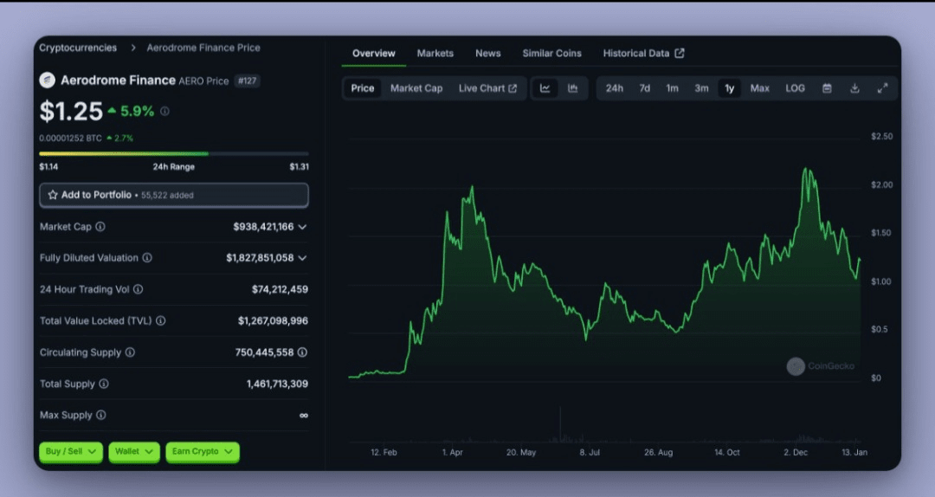Screen dimensions: 935x497
Task: Switch to candlestick chart view icon
Action: (x=572, y=88)
